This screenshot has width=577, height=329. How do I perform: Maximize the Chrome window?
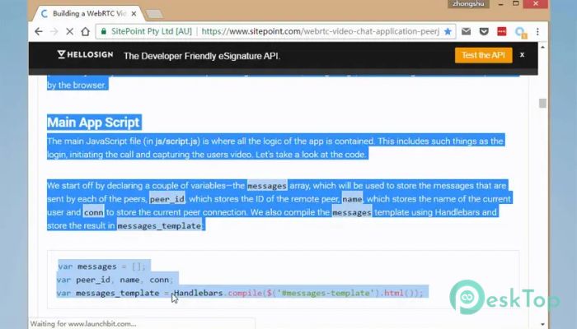click(515, 3)
